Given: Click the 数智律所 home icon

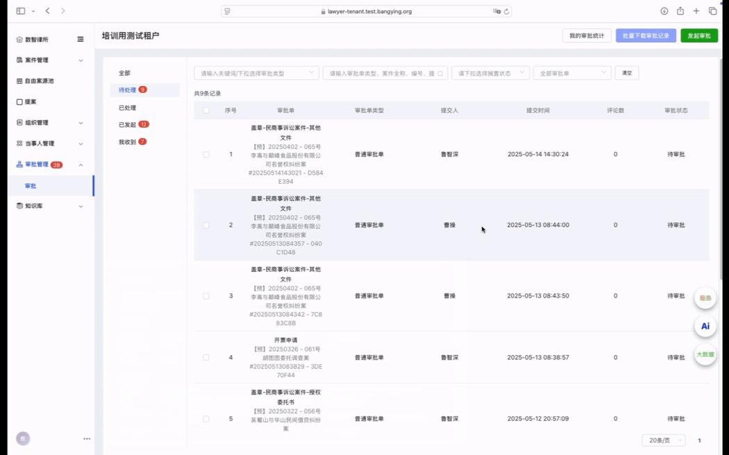Looking at the screenshot, I should (x=19, y=40).
